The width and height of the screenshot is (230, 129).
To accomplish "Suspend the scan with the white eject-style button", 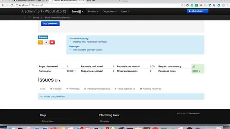I will coord(46,42).
